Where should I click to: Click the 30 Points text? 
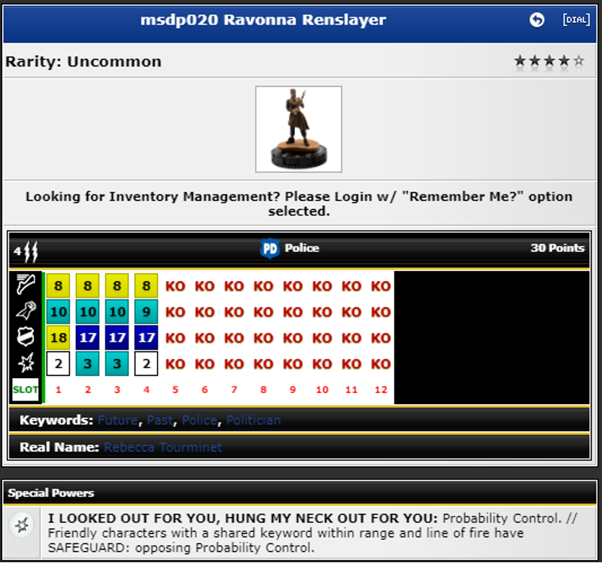pos(557,248)
